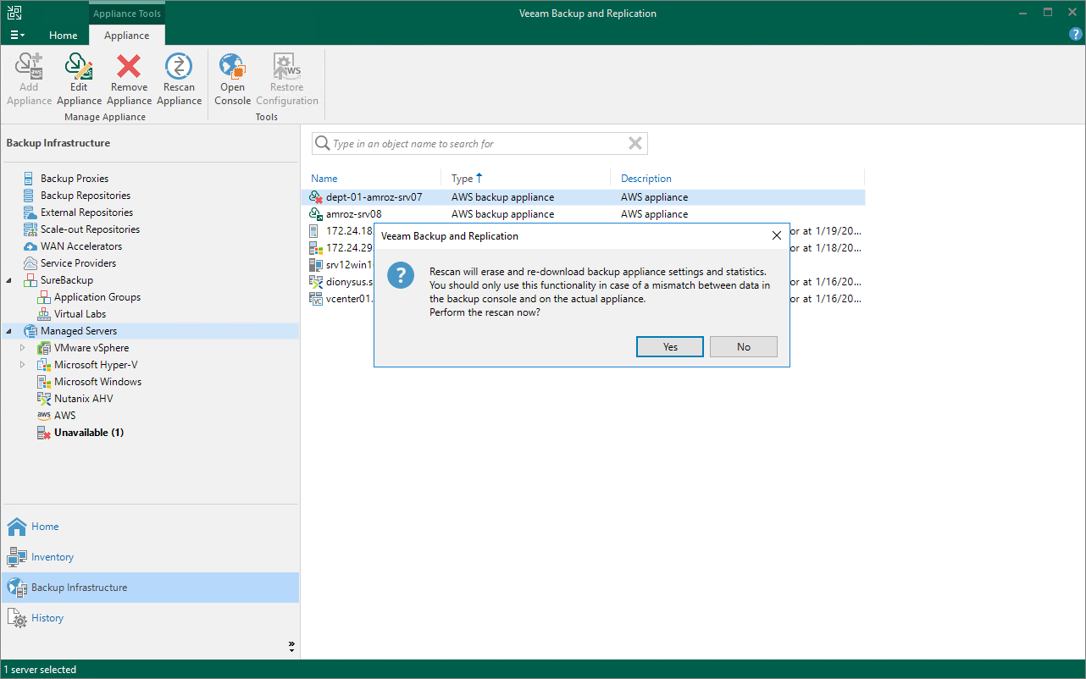The height and width of the screenshot is (679, 1086).
Task: Open the Unavailable (1) servers node
Action: tap(89, 433)
